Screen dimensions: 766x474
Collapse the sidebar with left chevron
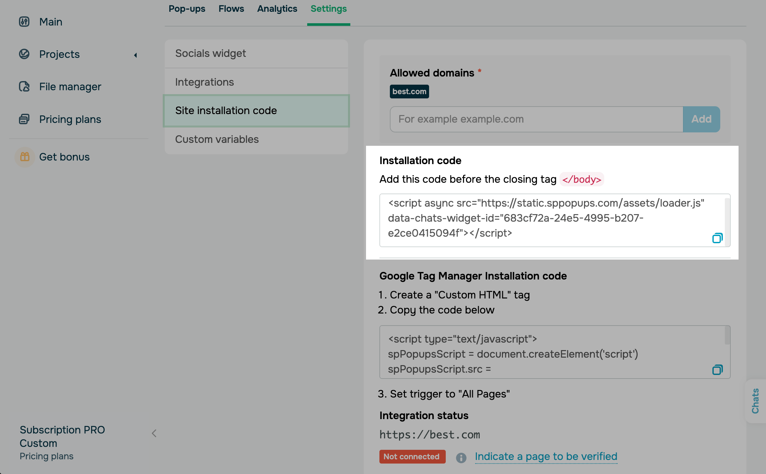pyautogui.click(x=154, y=433)
